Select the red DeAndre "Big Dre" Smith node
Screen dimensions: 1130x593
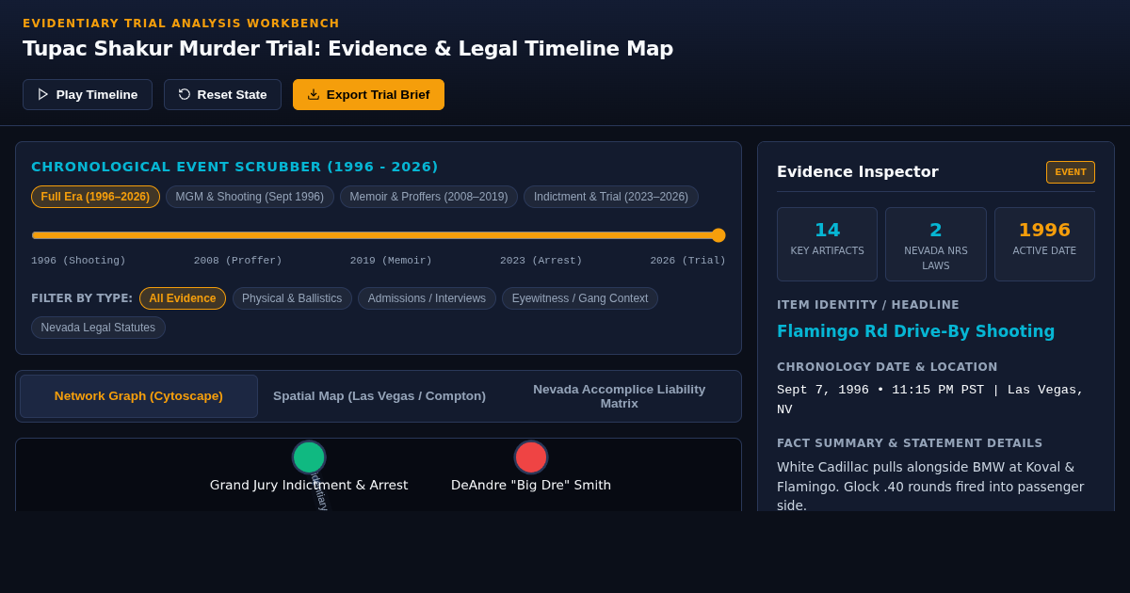[531, 457]
